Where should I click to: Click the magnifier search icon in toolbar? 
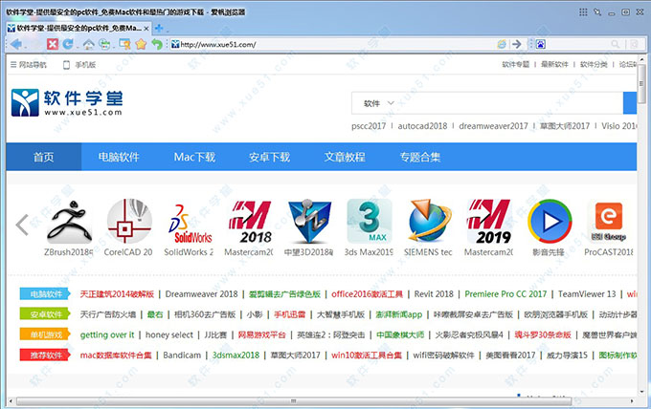coord(616,44)
